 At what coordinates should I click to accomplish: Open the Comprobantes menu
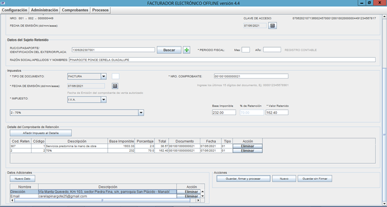[x=75, y=10]
